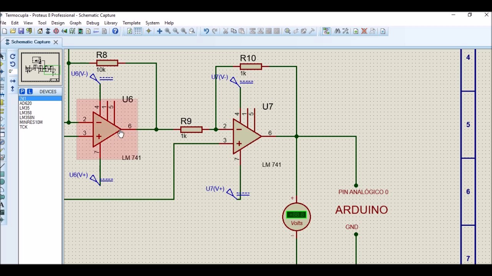Screen dimensions: 492x276
Task: Open search and tag binoculars icon
Action: pyautogui.click(x=337, y=31)
